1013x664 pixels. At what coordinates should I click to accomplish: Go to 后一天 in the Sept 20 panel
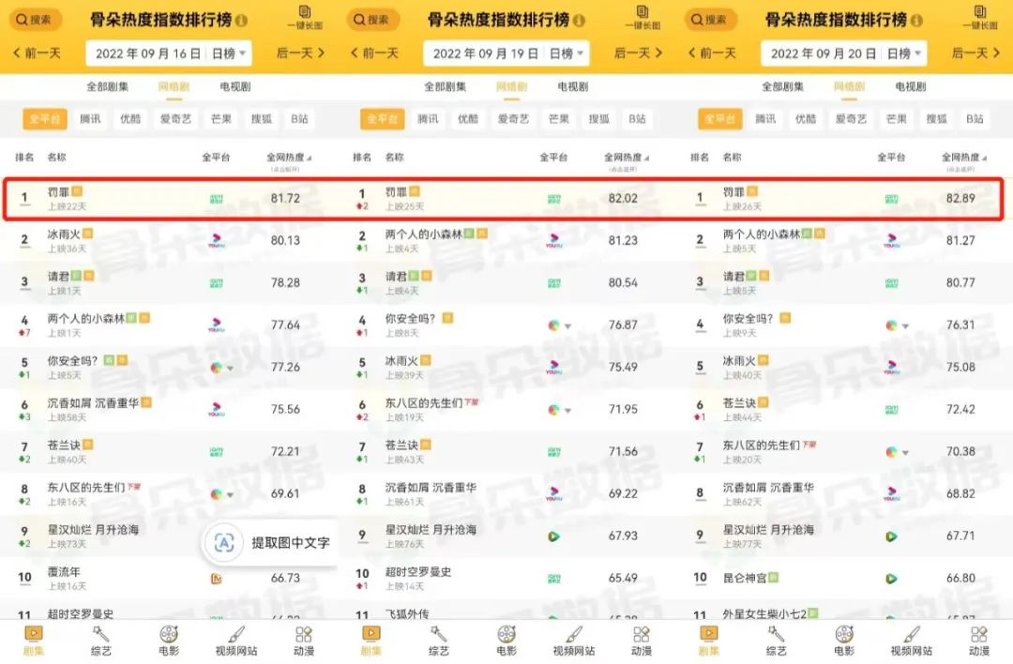(975, 53)
